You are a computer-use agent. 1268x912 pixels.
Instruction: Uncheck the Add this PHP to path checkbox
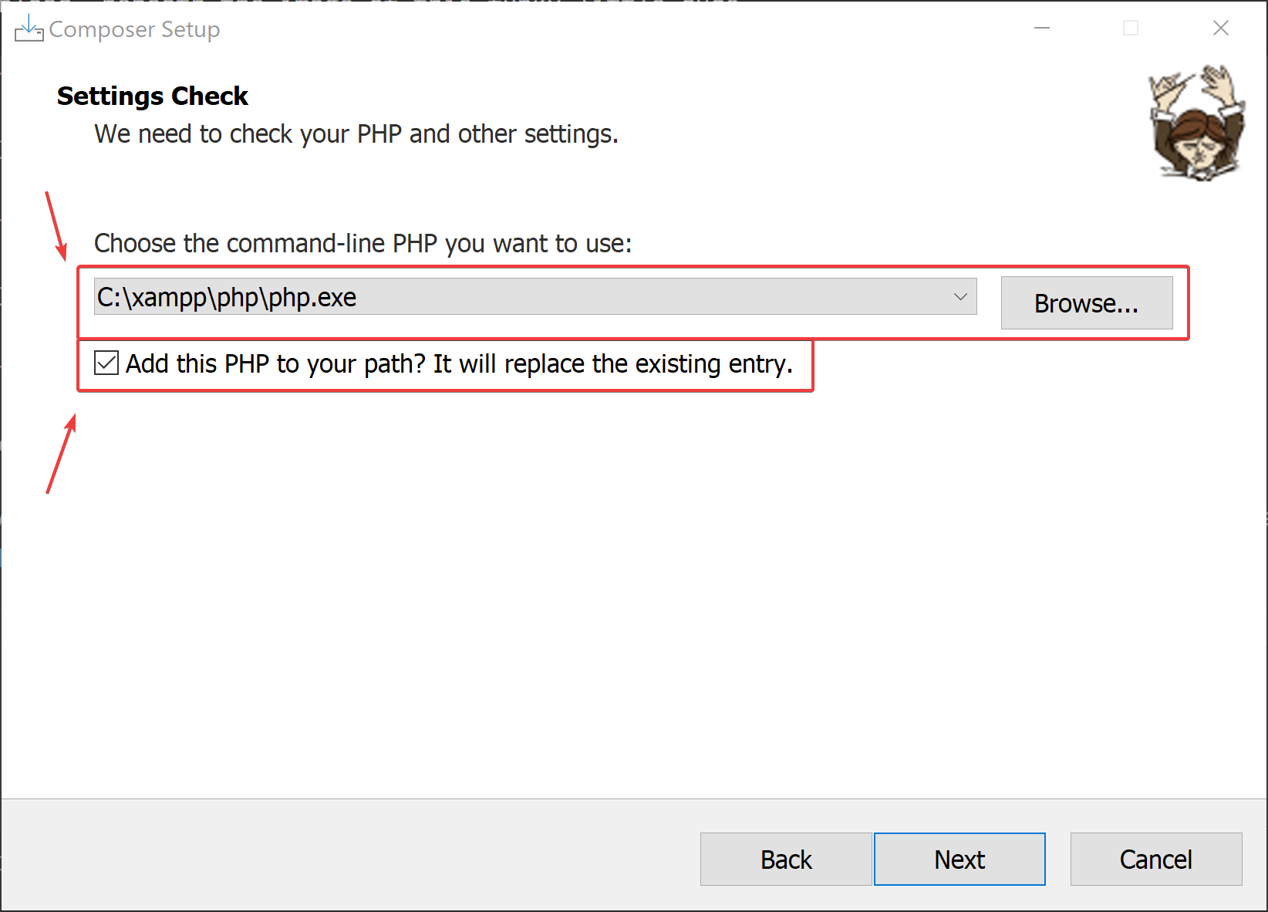(106, 363)
